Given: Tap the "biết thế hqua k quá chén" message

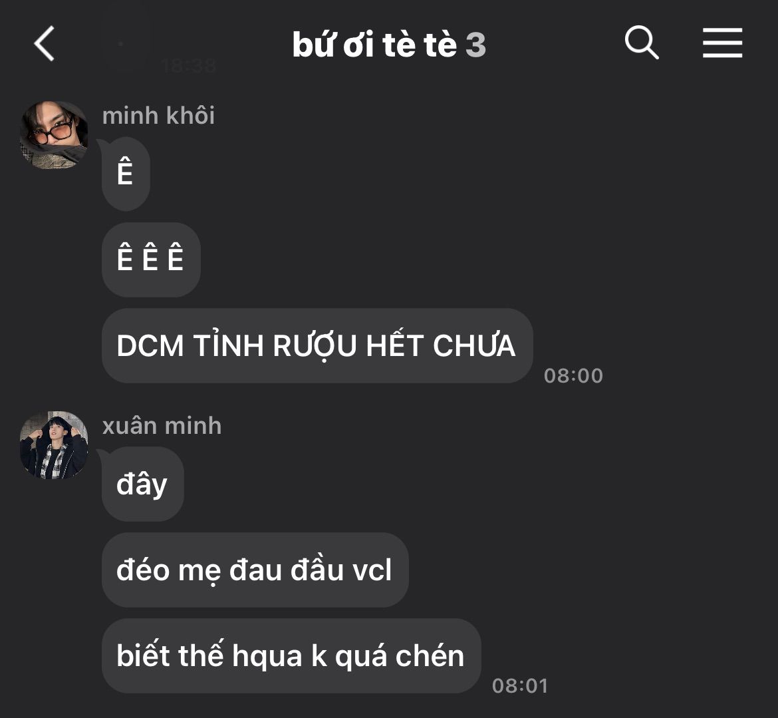Looking at the screenshot, I should [291, 656].
